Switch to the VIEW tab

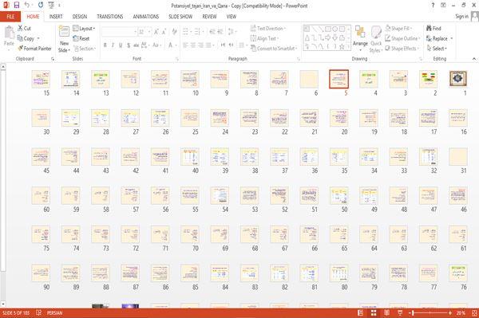pos(232,17)
